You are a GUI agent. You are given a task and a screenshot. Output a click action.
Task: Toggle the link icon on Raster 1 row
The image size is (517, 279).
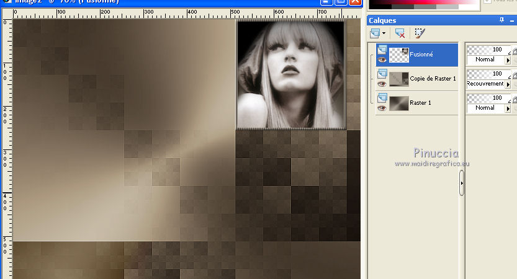coord(515,100)
